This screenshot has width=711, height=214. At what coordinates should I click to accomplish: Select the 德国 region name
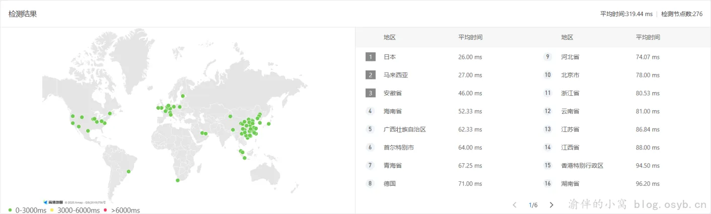click(x=390, y=183)
